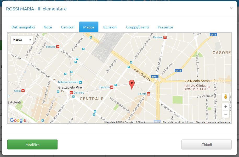The image size is (239, 157).
Task: Click the active Mappa tab
Action: click(89, 27)
